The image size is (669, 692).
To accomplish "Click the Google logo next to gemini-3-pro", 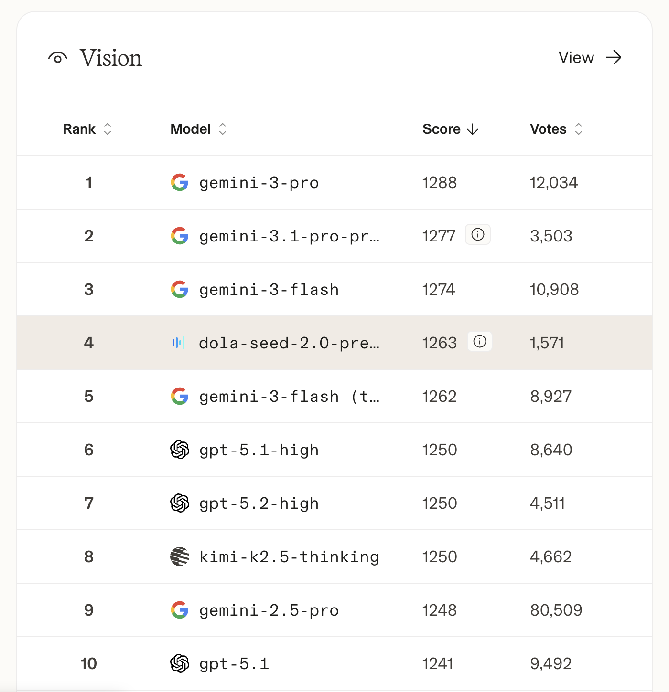I will (x=180, y=182).
